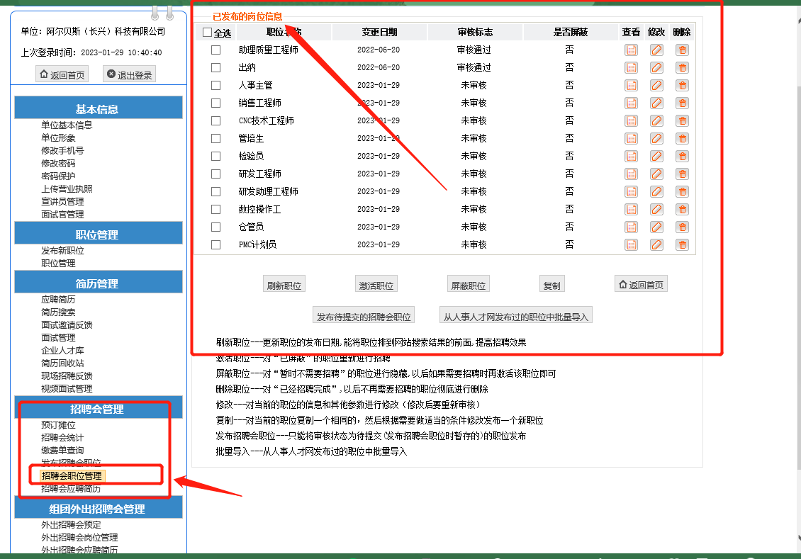Click the 变更日期 column header

tap(379, 32)
